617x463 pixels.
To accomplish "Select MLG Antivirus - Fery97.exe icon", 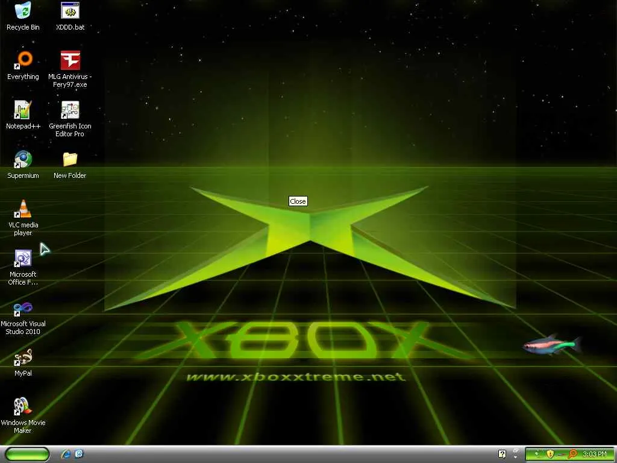I will (70, 60).
